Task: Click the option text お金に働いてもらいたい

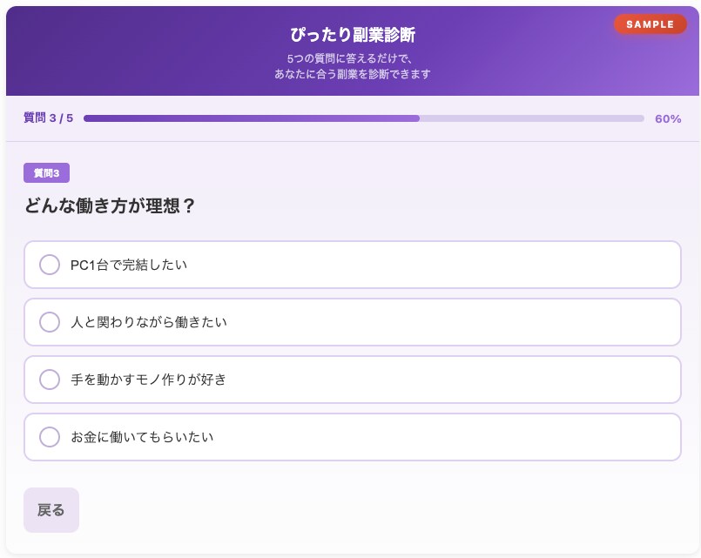Action: click(x=142, y=437)
